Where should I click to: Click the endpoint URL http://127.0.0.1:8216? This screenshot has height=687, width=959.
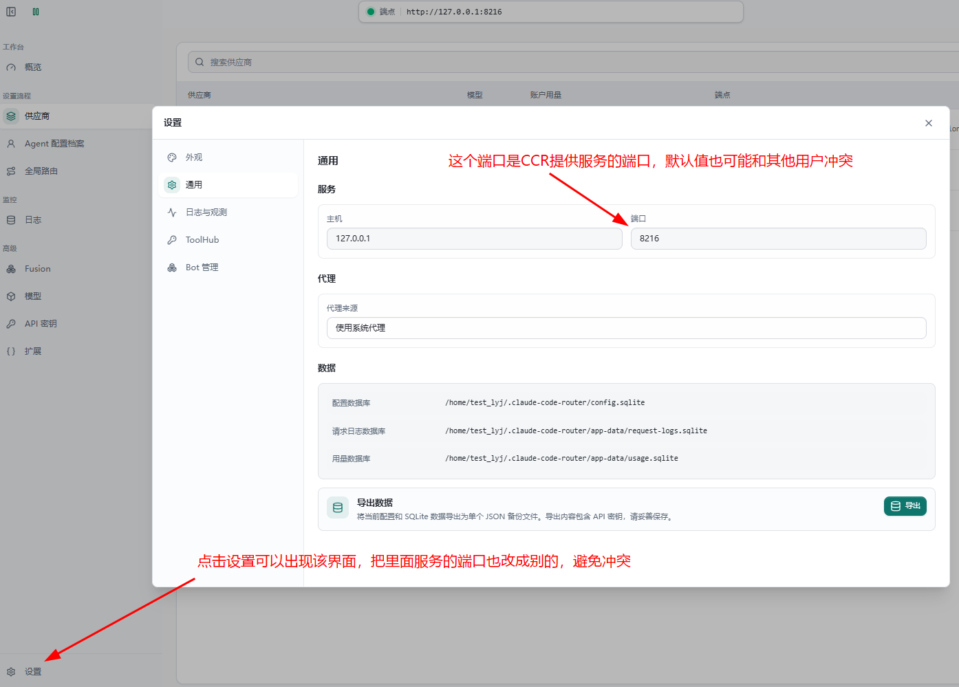[454, 12]
